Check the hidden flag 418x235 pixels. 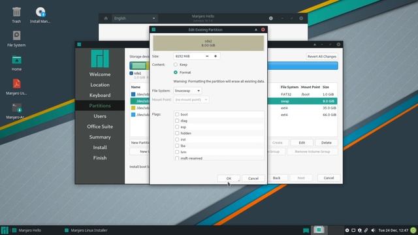click(177, 133)
